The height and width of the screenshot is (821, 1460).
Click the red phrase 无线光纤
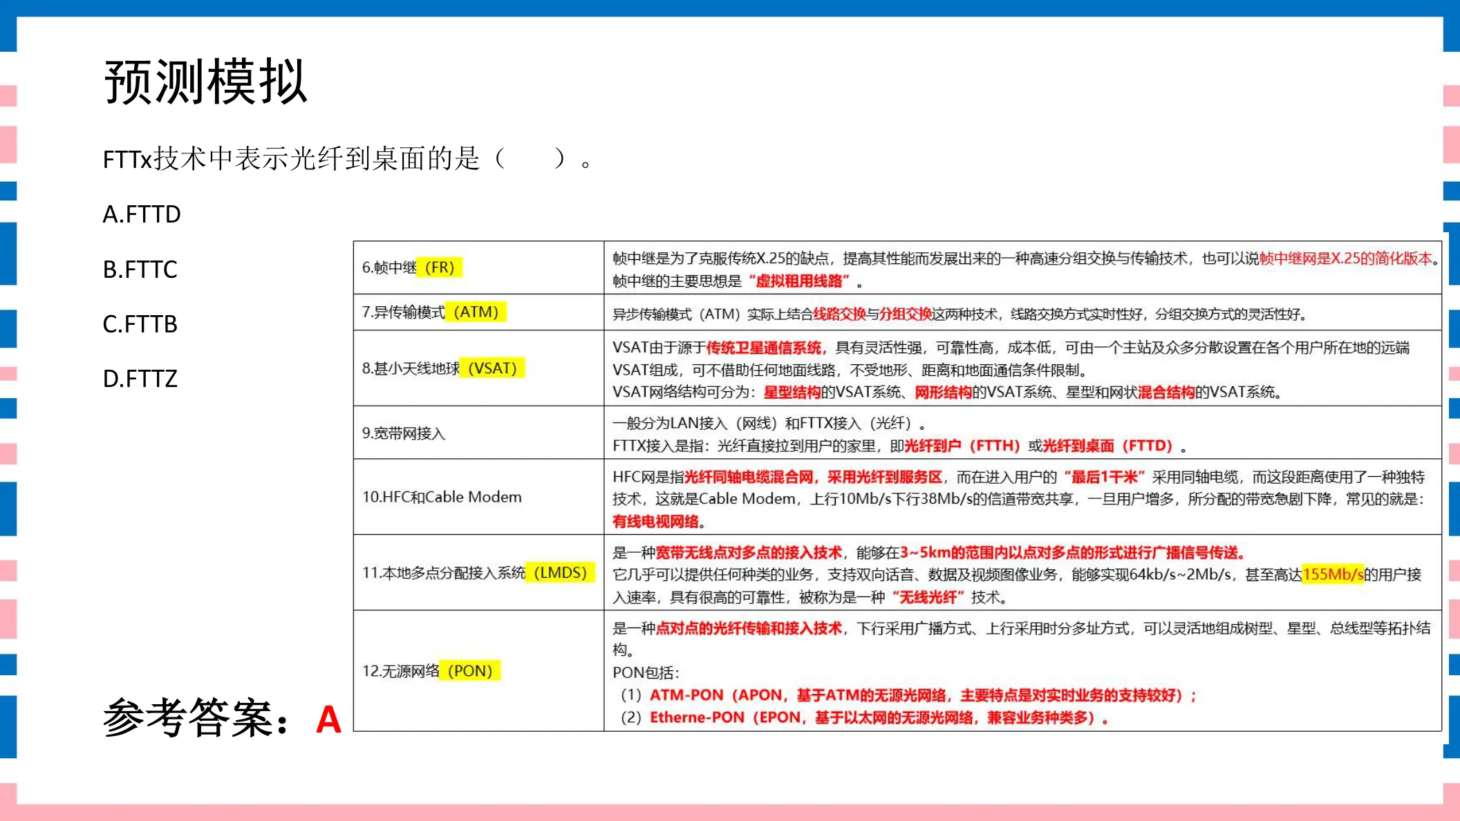(x=928, y=597)
